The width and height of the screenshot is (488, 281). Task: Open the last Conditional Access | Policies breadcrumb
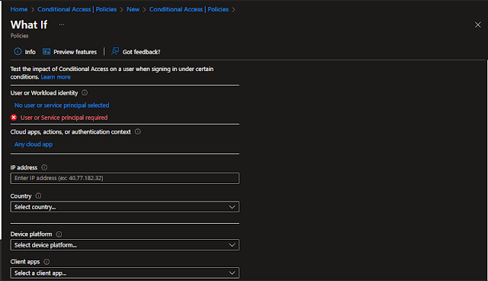coord(188,9)
